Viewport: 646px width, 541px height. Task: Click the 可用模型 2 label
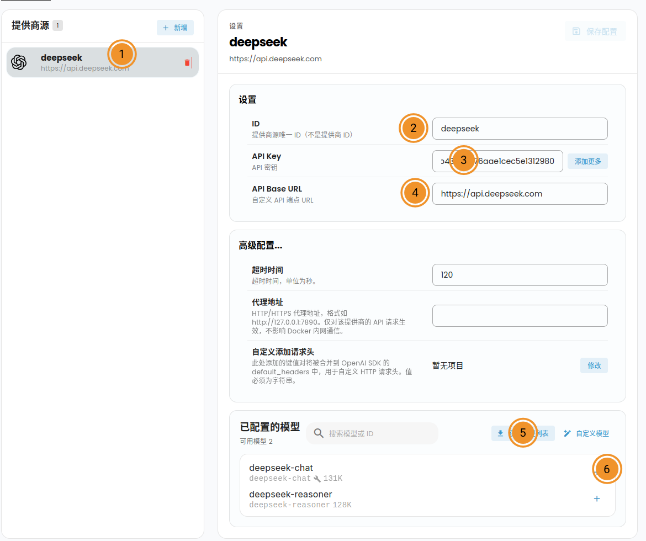[256, 441]
